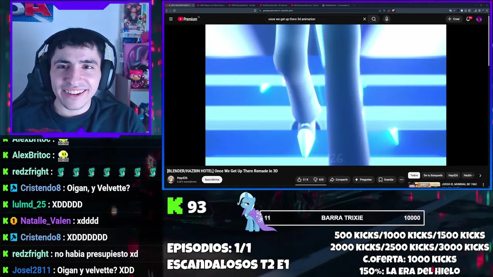Click the bookmark icon left of address bar
This screenshot has height=277, width=493.
pyautogui.click(x=255, y=10)
